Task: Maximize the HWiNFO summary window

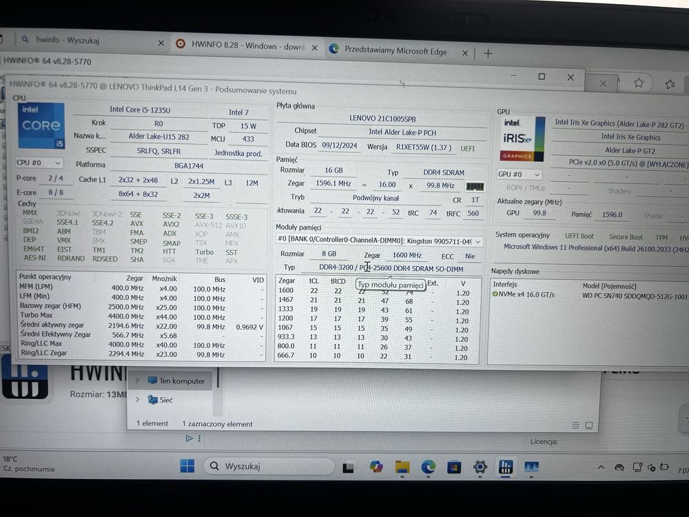Action: [x=542, y=77]
